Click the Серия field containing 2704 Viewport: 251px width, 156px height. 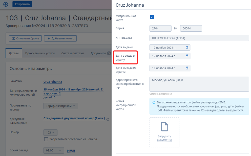point(160,28)
